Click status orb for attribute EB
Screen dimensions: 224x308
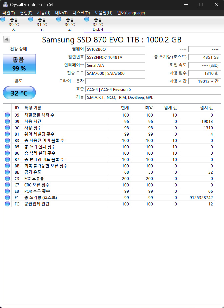7,191
